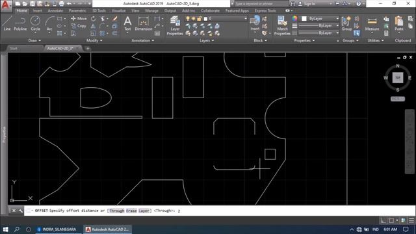Click the white color swatch in Properties panel
This screenshot has width=416, height=234.
point(304,19)
